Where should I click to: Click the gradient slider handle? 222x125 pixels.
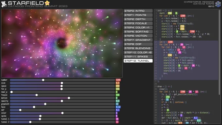tap(45, 104)
